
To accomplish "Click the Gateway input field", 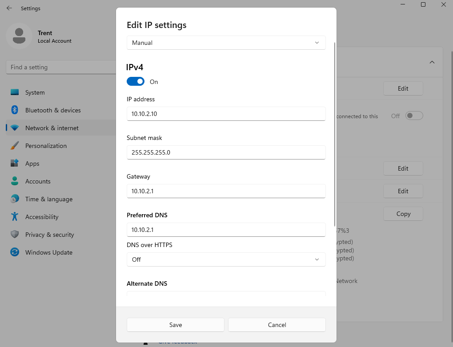I will click(x=226, y=191).
